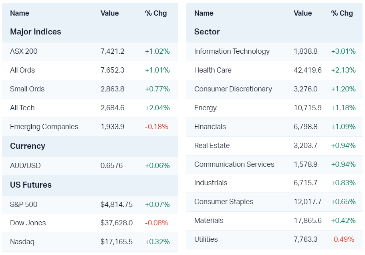Click the Value header in Major Indices table
This screenshot has width=365, height=255.
point(110,13)
